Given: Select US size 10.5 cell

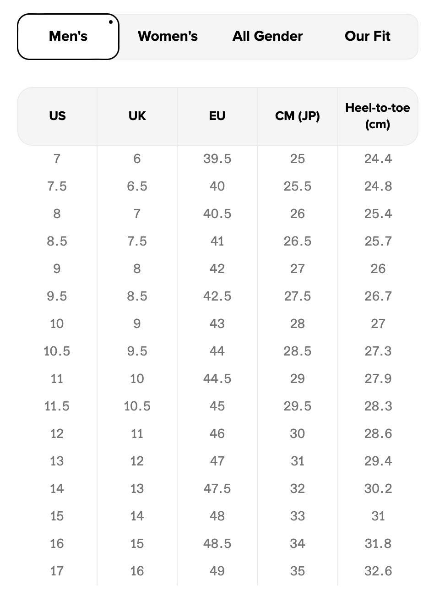Looking at the screenshot, I should tap(57, 351).
